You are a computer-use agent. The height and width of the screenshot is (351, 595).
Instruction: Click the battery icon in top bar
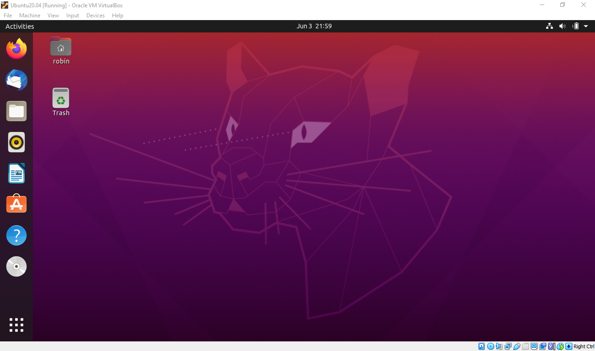pos(576,26)
